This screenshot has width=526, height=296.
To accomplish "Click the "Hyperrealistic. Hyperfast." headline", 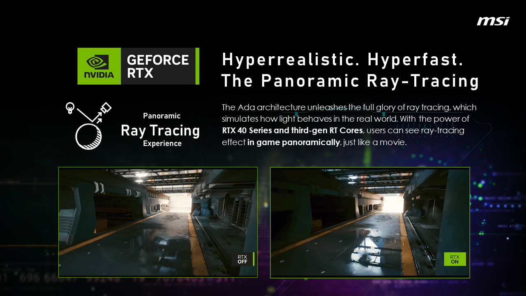I will [x=343, y=60].
